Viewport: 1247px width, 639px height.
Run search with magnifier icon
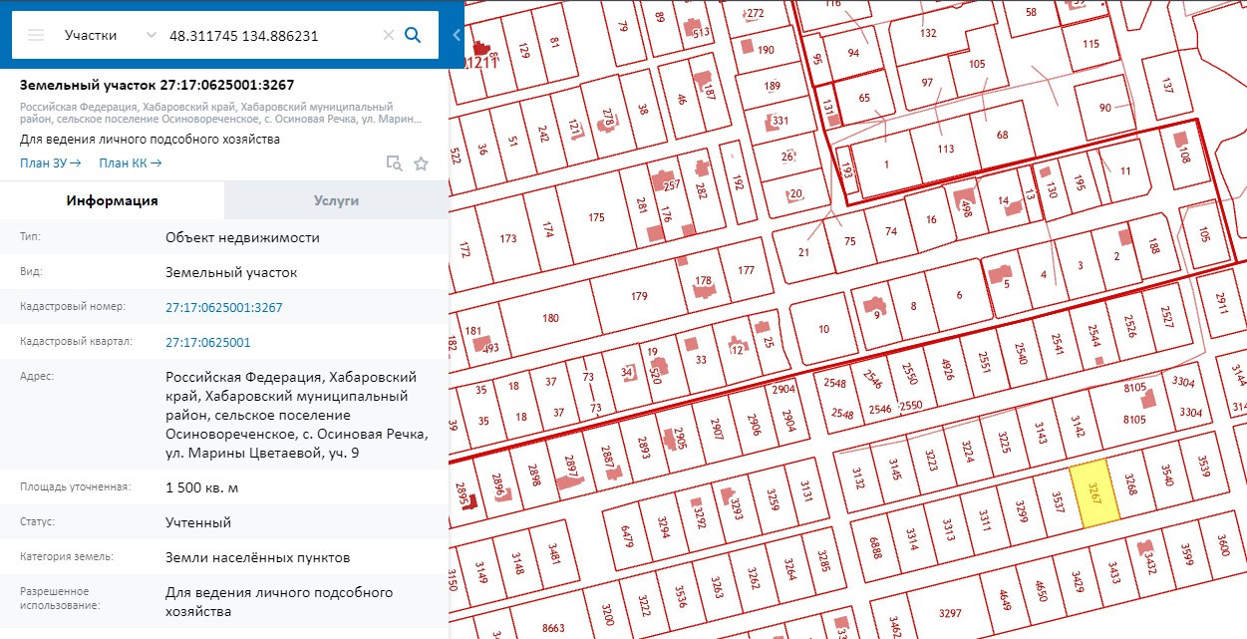click(413, 35)
